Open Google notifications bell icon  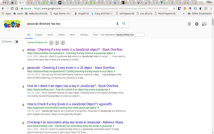click(197, 24)
